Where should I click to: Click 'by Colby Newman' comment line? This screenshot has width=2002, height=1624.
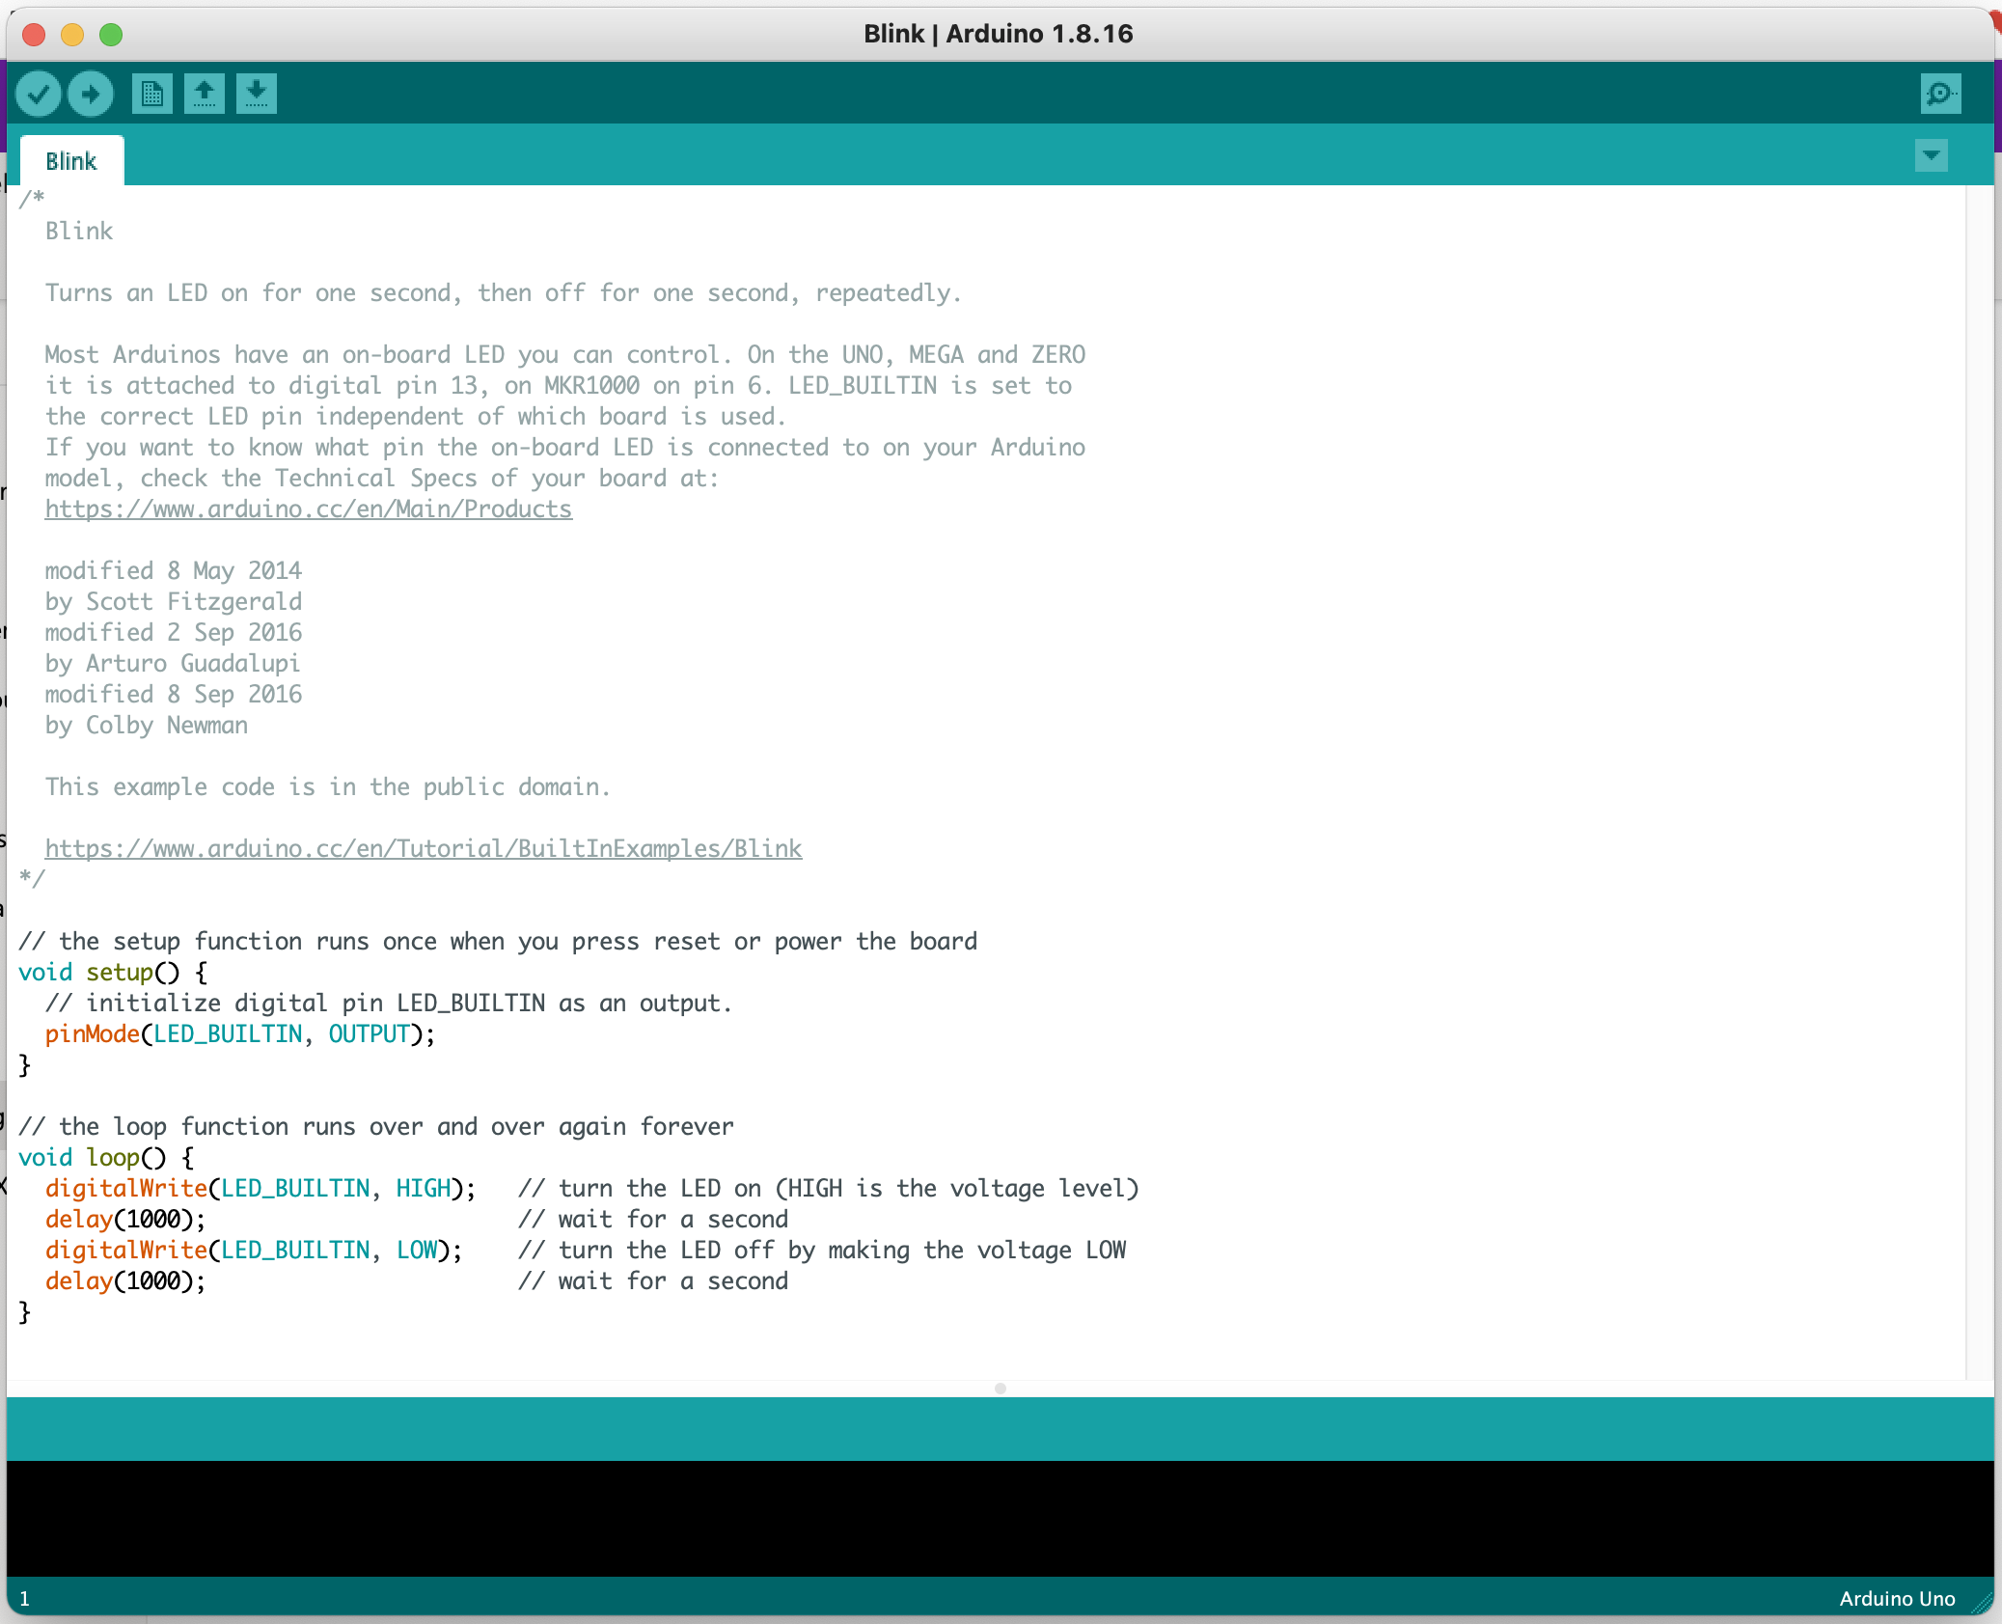click(x=147, y=725)
